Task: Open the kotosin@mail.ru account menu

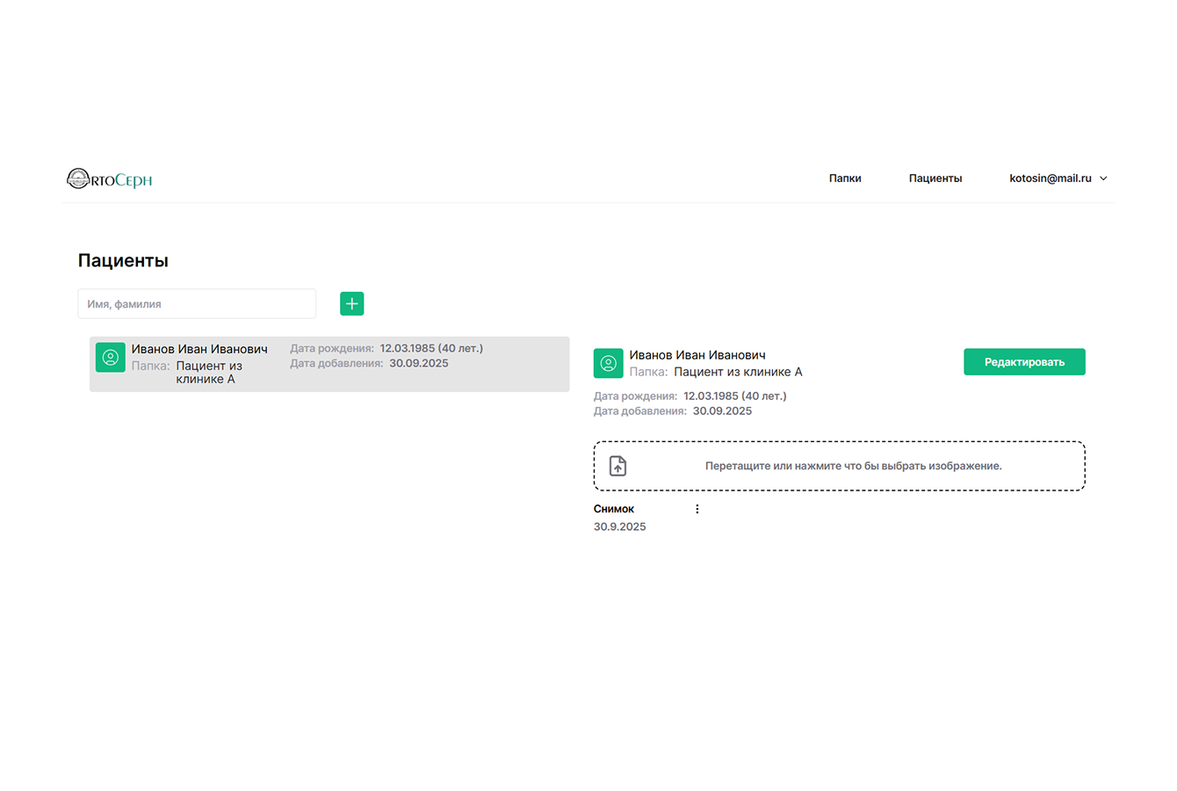Action: coord(1050,178)
